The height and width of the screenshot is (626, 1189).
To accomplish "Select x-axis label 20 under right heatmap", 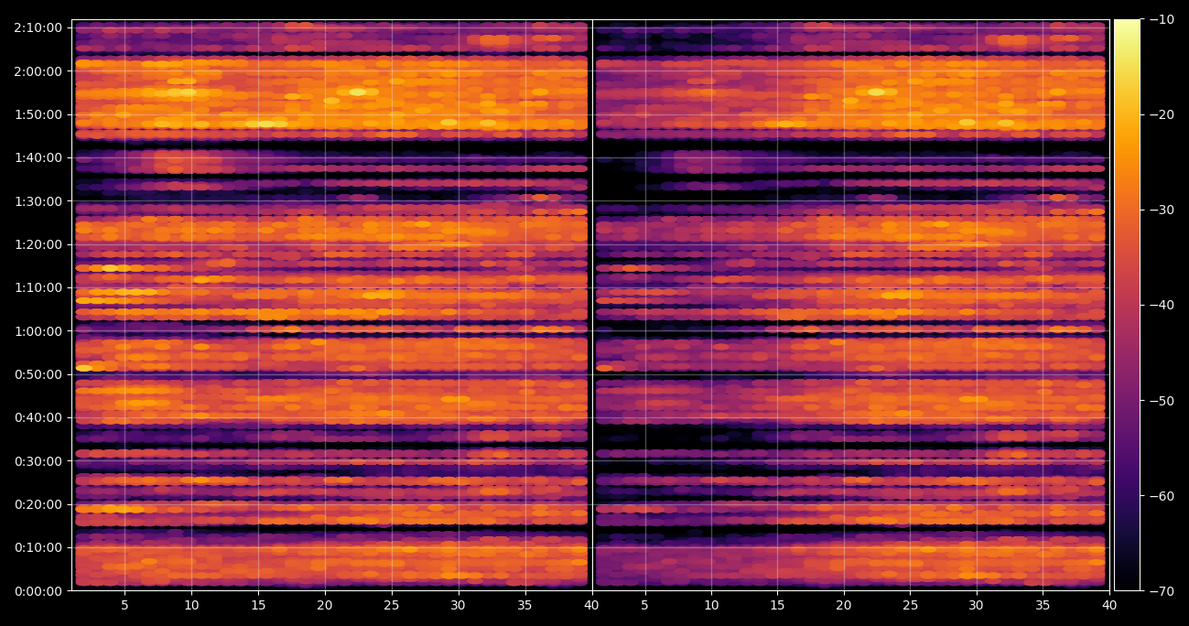I will [x=844, y=605].
